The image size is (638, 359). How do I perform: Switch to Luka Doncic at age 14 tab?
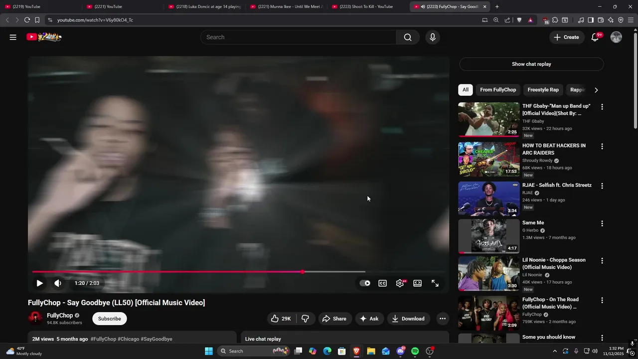pyautogui.click(x=205, y=6)
